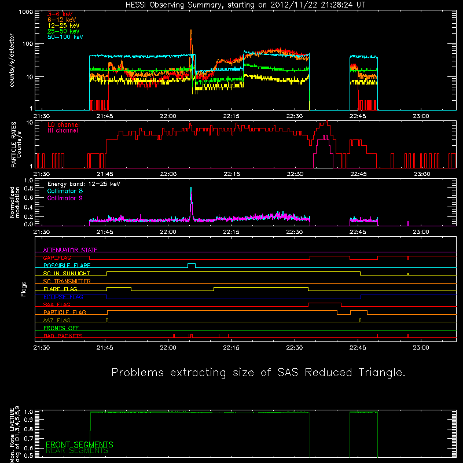Click the magenta HI channel bump
The height and width of the screenshot is (463, 463).
324,152
